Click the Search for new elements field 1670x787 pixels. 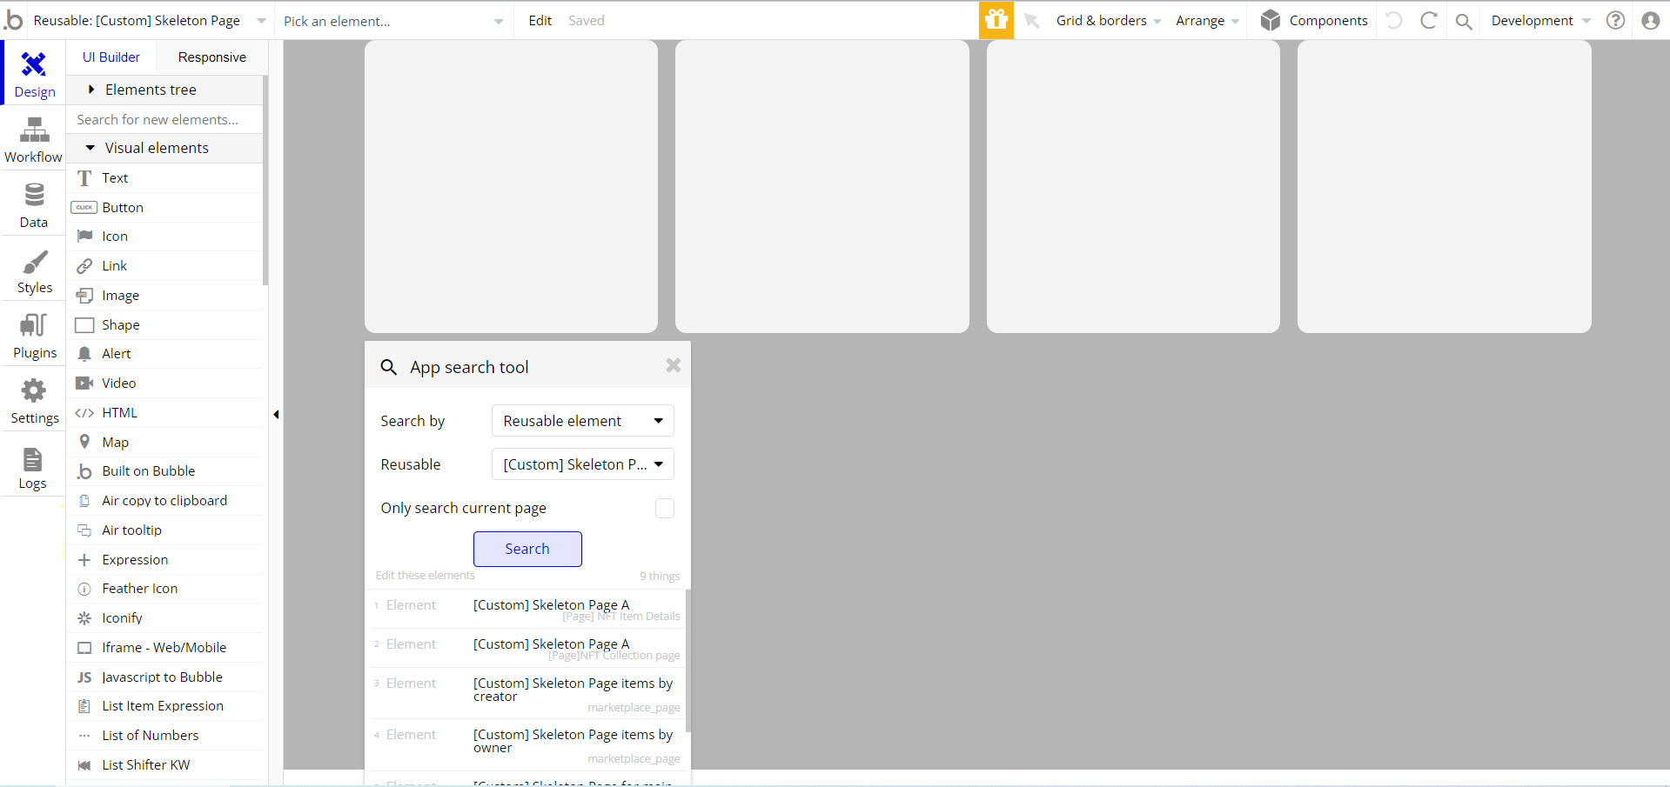[164, 120]
